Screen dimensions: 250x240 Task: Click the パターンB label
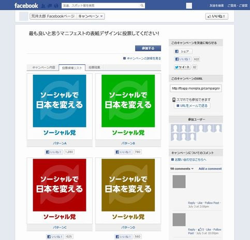[x=128, y=143]
